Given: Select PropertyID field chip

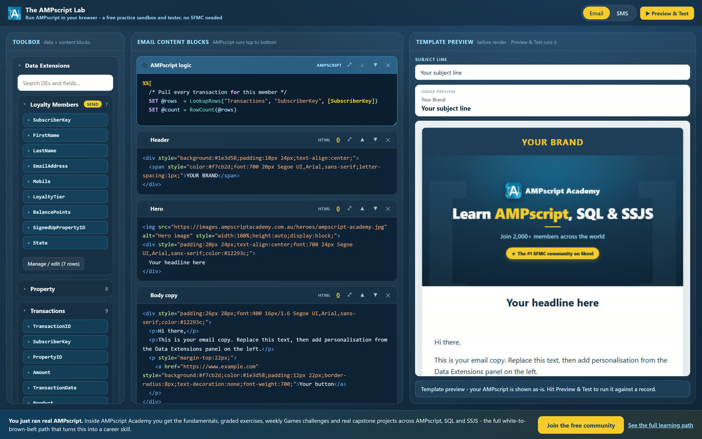Looking at the screenshot, I should (65, 357).
